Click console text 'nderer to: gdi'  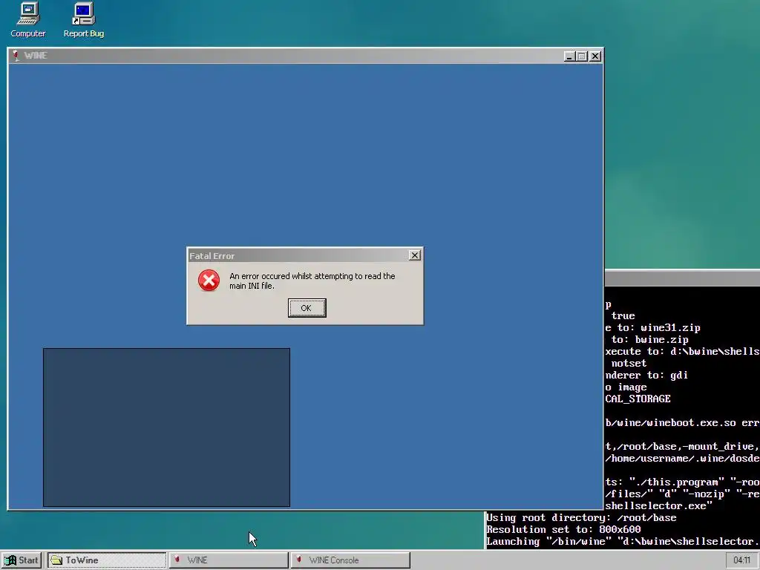point(646,375)
